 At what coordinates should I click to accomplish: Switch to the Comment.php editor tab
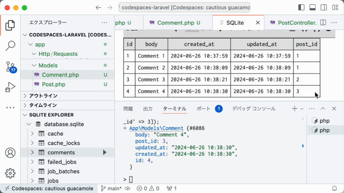point(175,23)
